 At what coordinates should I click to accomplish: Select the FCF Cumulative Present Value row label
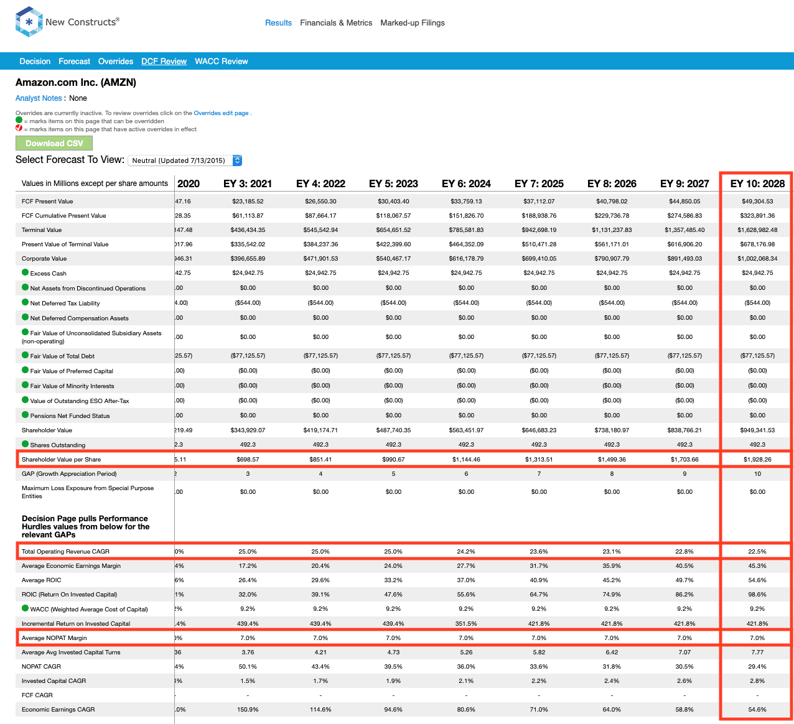pos(64,216)
